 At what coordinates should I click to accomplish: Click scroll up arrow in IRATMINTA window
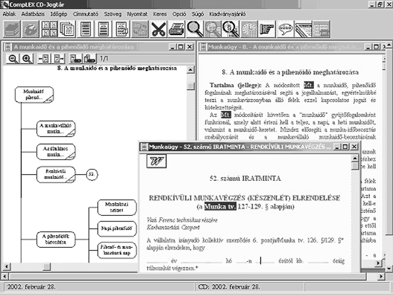pyautogui.click(x=355, y=158)
